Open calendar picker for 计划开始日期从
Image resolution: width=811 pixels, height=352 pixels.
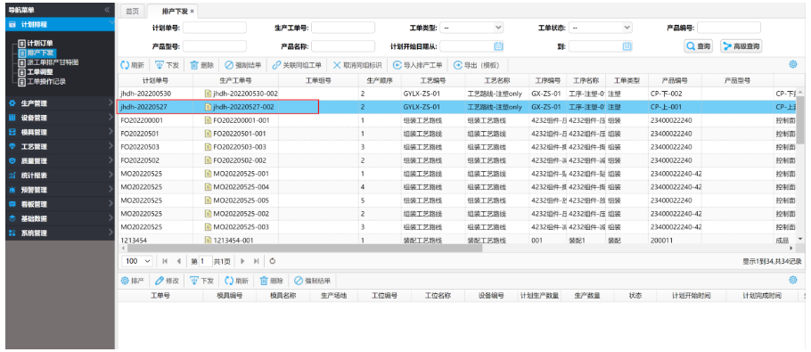point(498,46)
